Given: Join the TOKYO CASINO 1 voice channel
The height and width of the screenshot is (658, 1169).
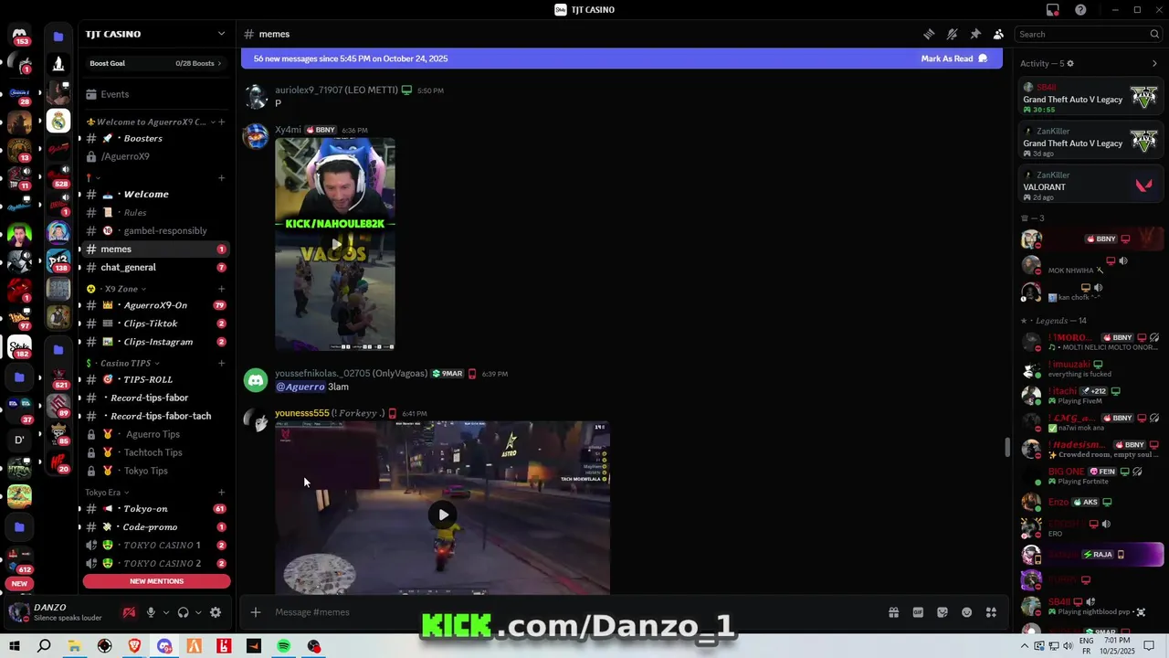Looking at the screenshot, I should pos(155,545).
